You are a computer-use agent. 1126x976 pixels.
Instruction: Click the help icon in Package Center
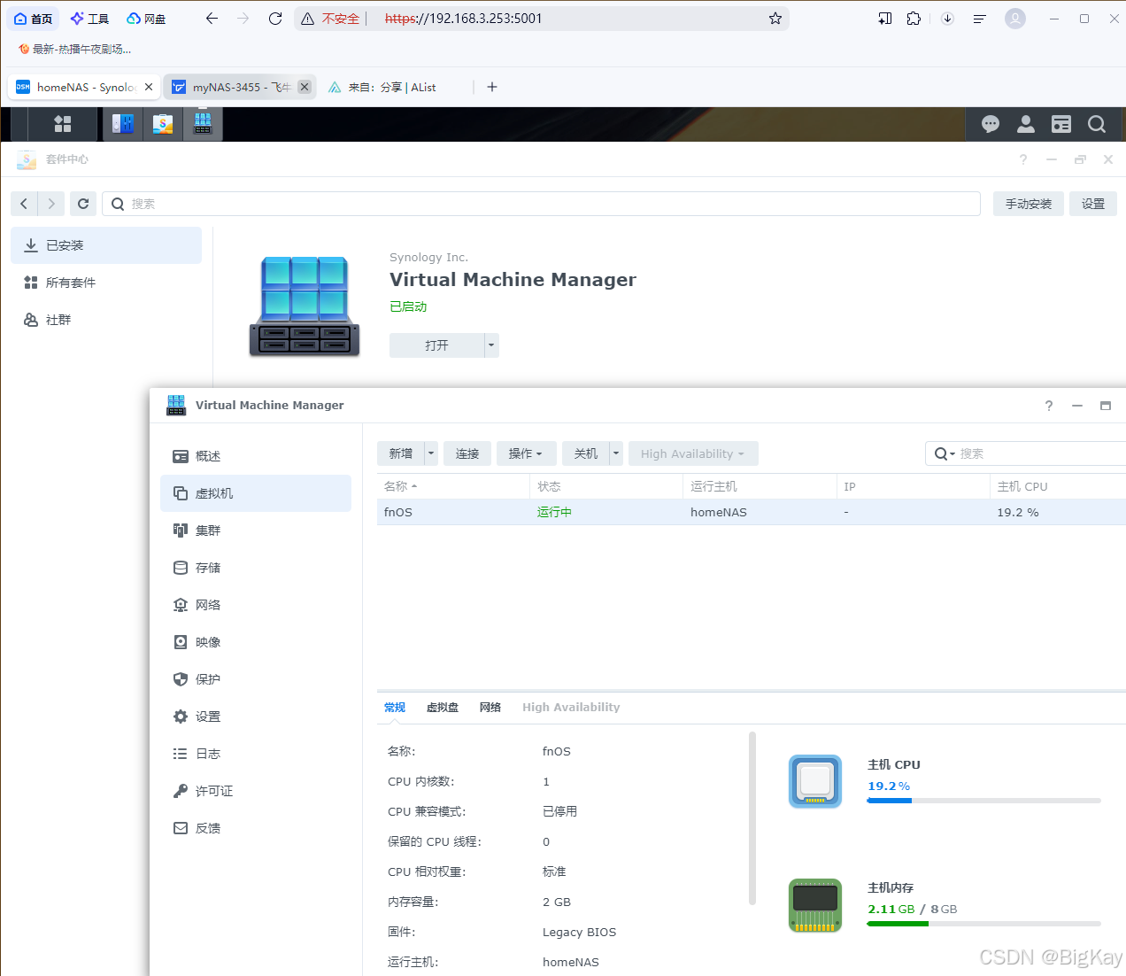coord(1023,159)
